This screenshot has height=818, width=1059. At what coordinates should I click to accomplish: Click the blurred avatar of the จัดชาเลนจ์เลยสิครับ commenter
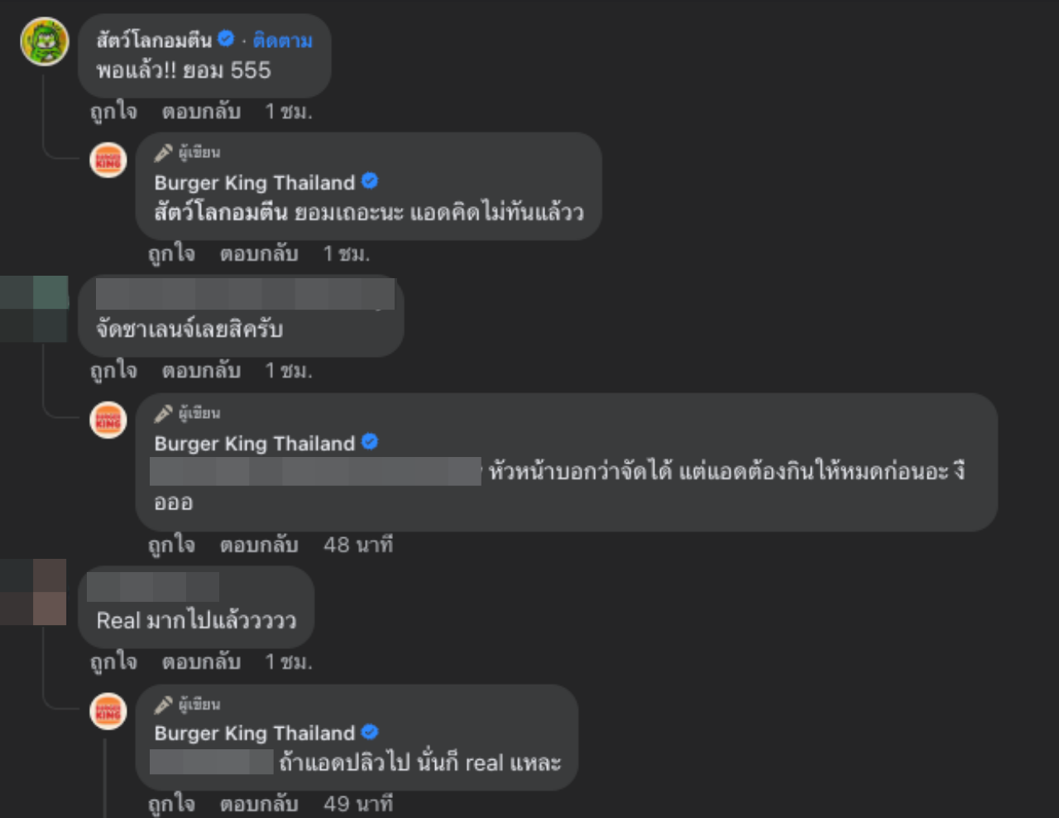pos(34,309)
